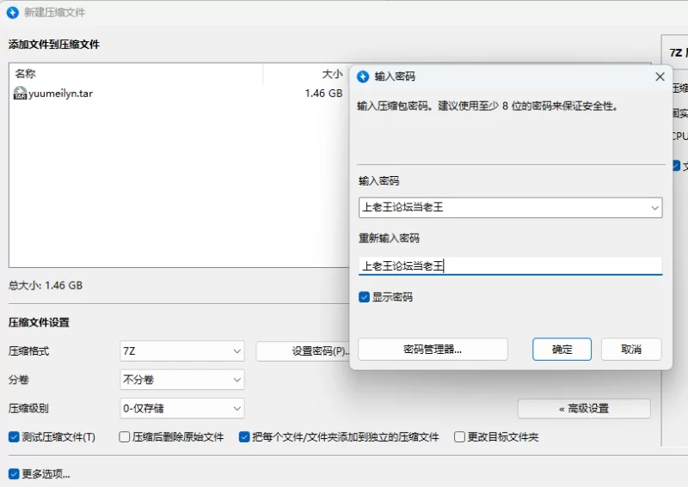The height and width of the screenshot is (487, 688).
Task: Click the 输入密码 field label
Action: [378, 181]
